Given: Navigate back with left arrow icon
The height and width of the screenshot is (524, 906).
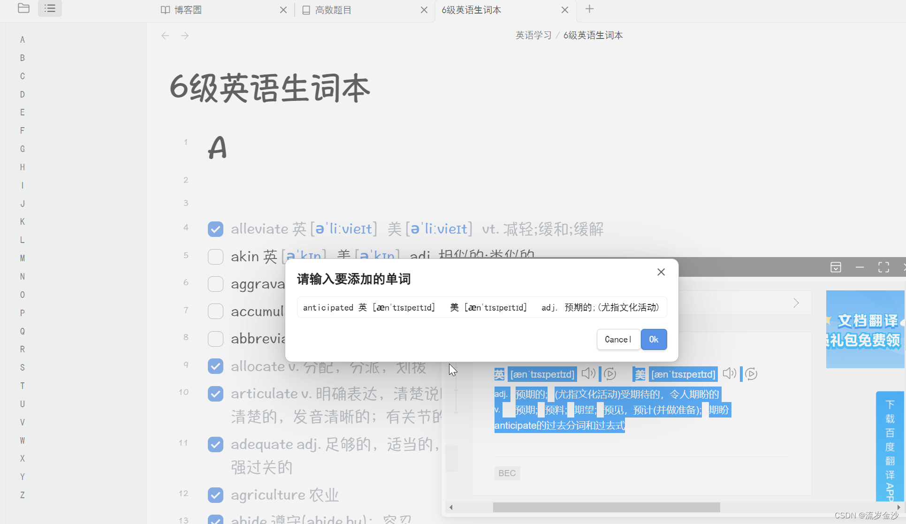Looking at the screenshot, I should click(x=165, y=36).
